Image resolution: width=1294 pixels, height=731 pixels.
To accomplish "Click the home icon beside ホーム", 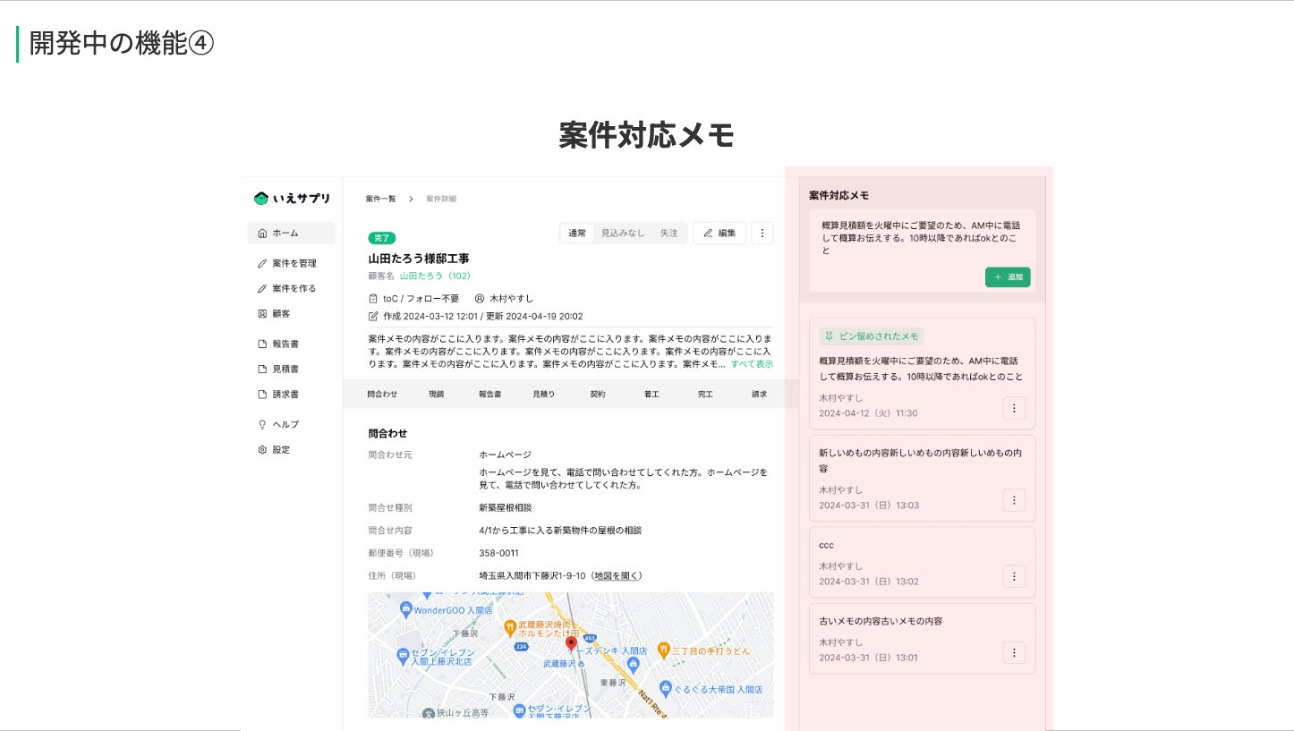I will pyautogui.click(x=262, y=234).
